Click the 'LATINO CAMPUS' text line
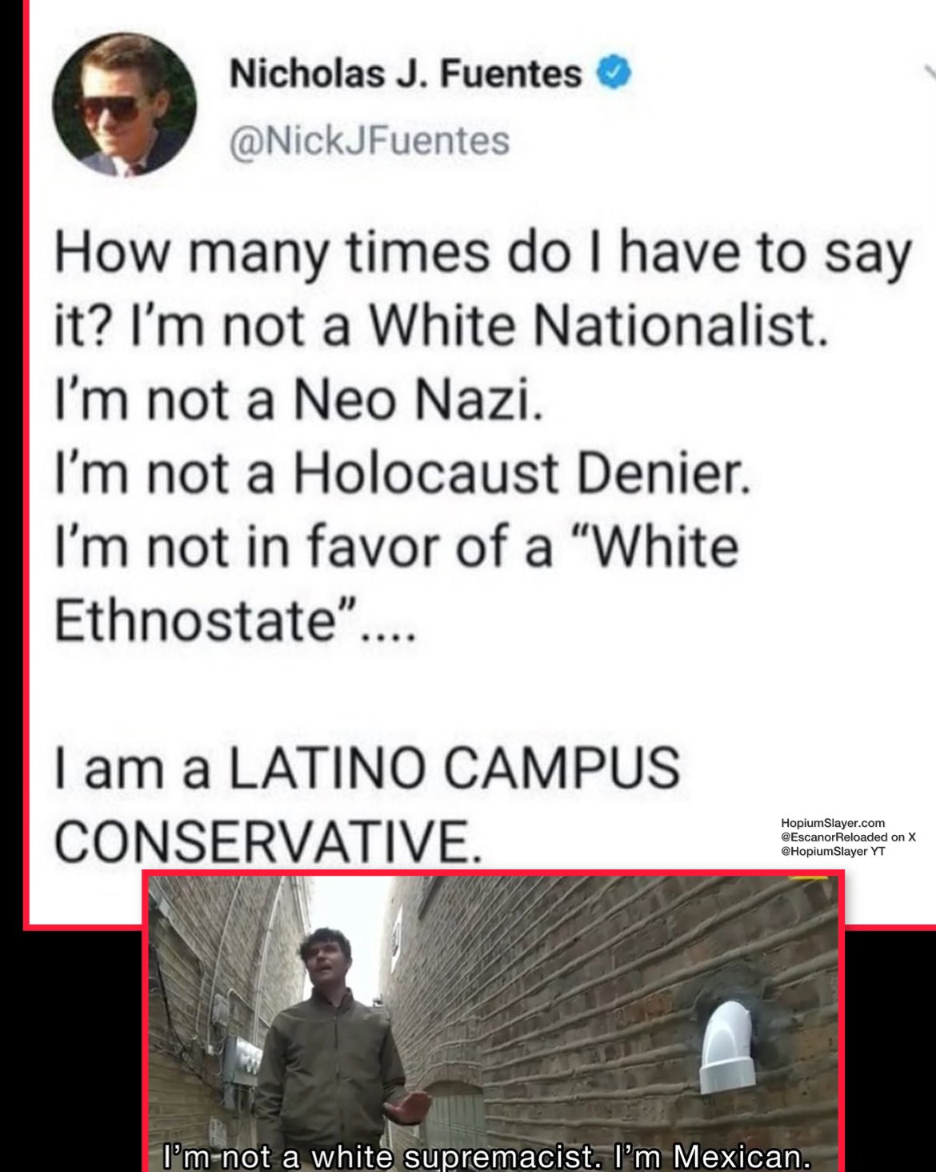 pos(367,766)
